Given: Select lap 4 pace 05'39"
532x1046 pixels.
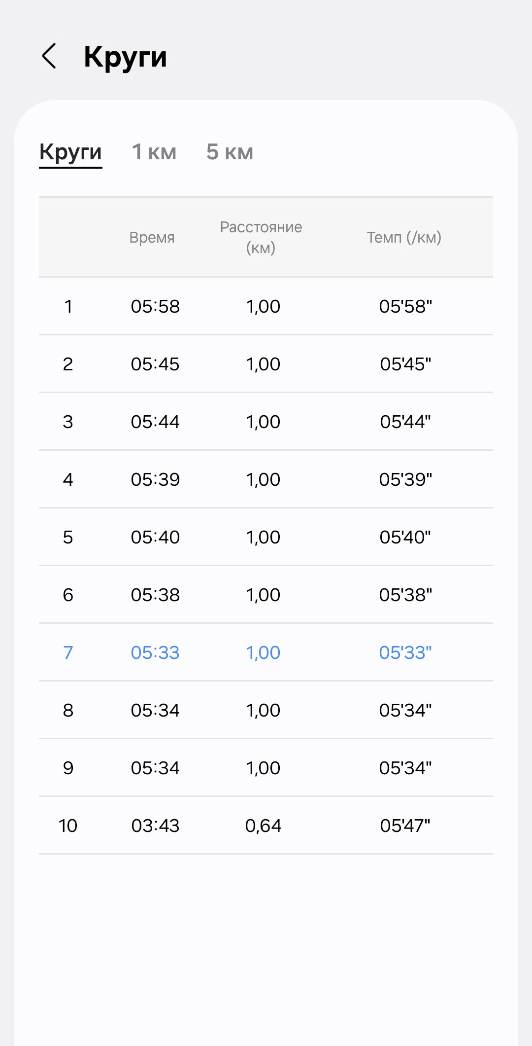Looking at the screenshot, I should tap(405, 479).
